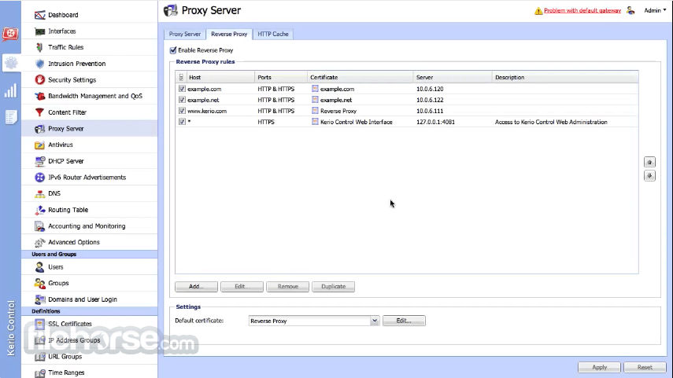Move selected rule up with arrow button
The height and width of the screenshot is (378, 673).
pos(649,162)
